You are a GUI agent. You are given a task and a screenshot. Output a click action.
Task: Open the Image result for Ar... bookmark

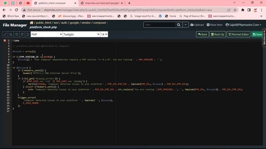click(x=143, y=16)
